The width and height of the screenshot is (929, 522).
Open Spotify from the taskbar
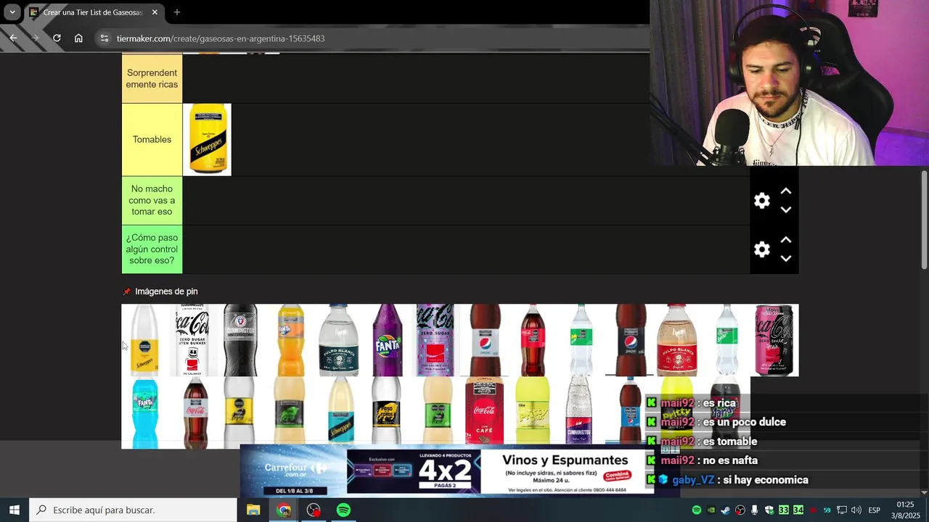point(343,510)
